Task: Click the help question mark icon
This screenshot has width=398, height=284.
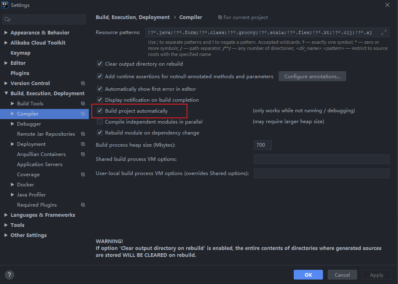Action: [x=9, y=275]
